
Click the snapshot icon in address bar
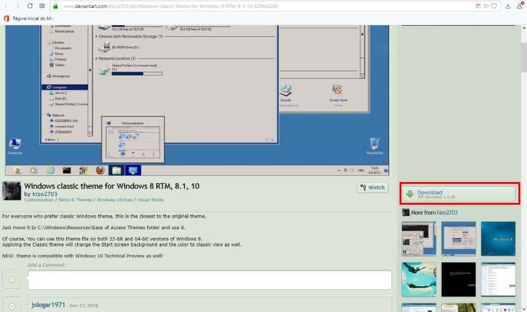tap(478, 6)
